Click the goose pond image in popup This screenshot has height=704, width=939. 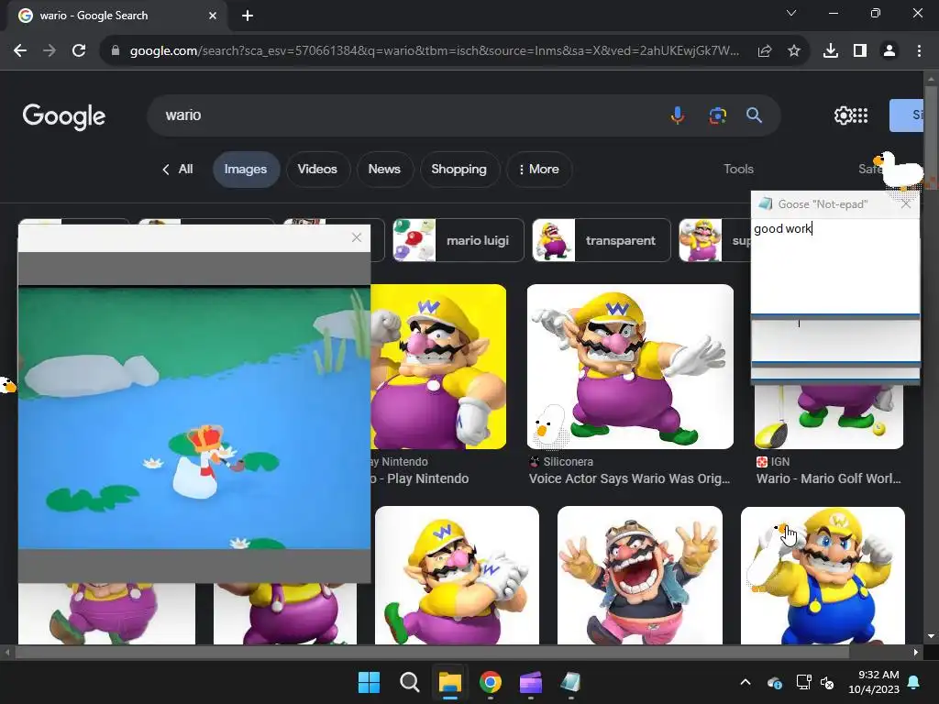point(194,417)
